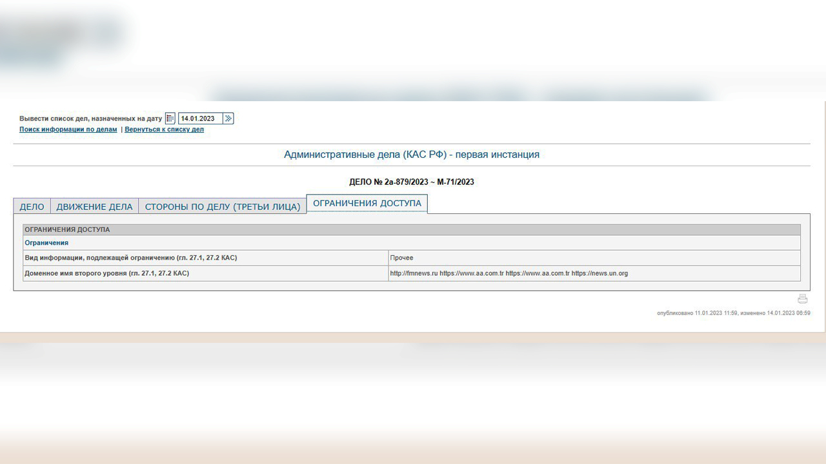Open the calendar date picker icon
826x464 pixels.
coord(170,119)
